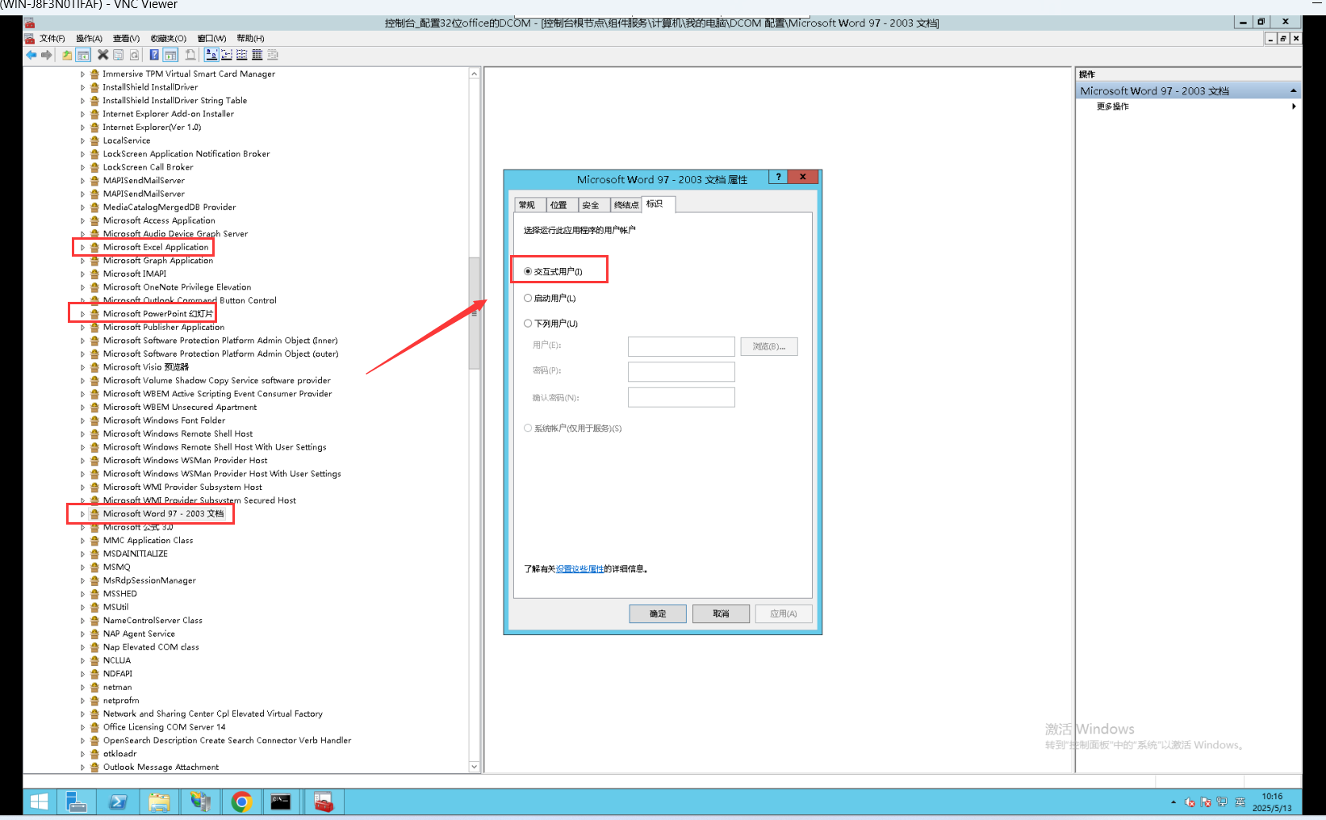Image resolution: width=1326 pixels, height=820 pixels.
Task: Click the Action Center flag tray icon
Action: (x=1206, y=802)
